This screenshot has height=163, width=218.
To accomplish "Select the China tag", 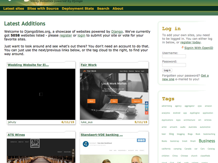I will tap(175, 156).
